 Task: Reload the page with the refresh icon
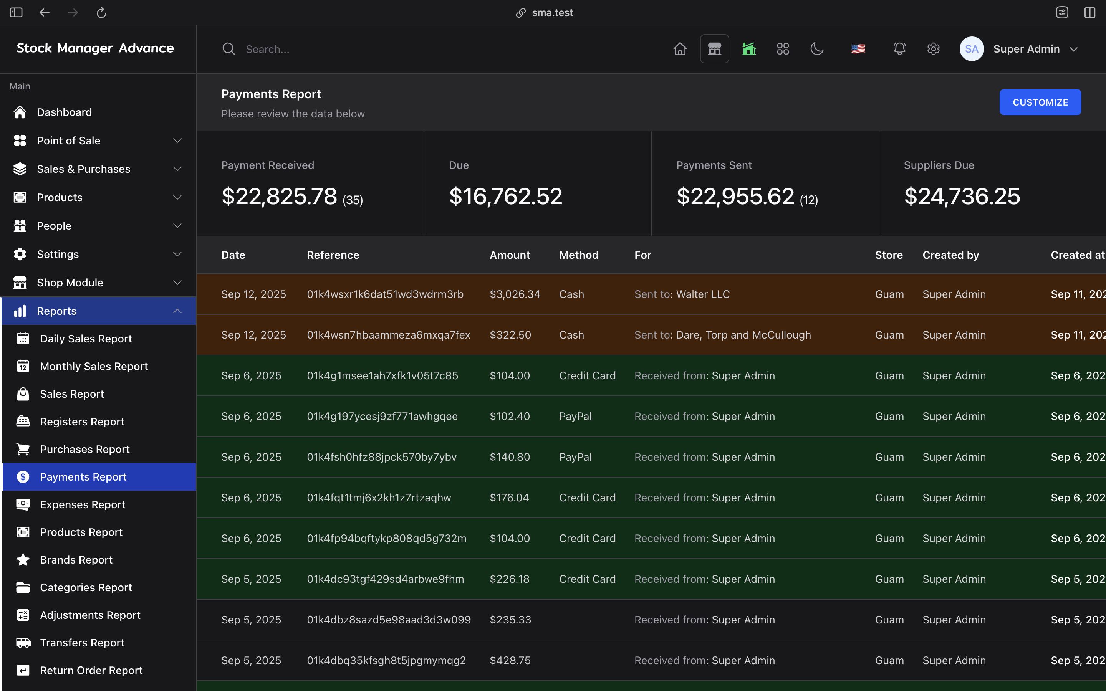click(101, 12)
